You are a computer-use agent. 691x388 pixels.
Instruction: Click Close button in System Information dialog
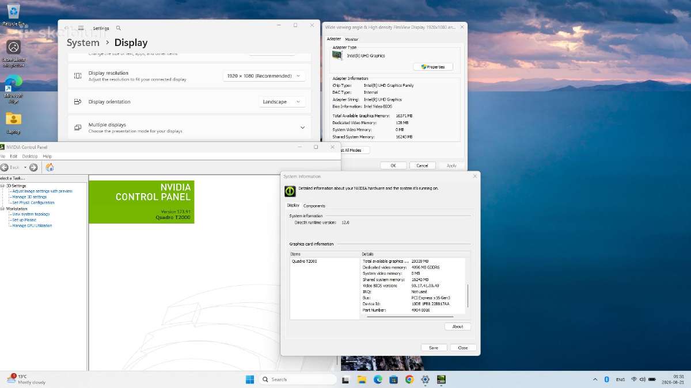coord(463,348)
